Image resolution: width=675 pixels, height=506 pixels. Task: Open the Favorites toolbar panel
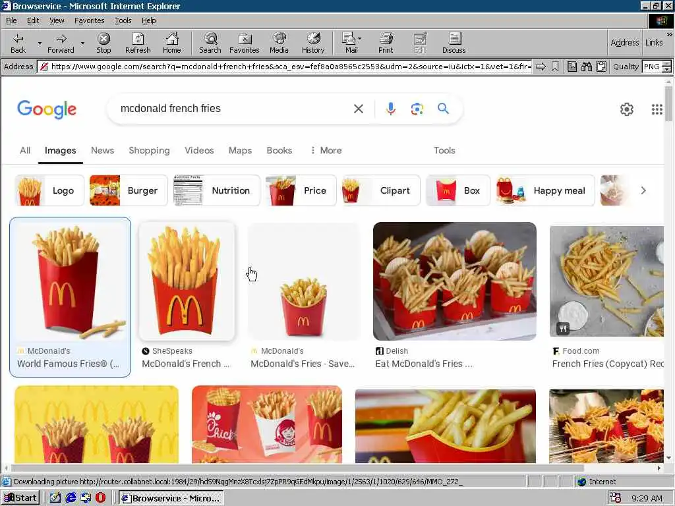(244, 43)
